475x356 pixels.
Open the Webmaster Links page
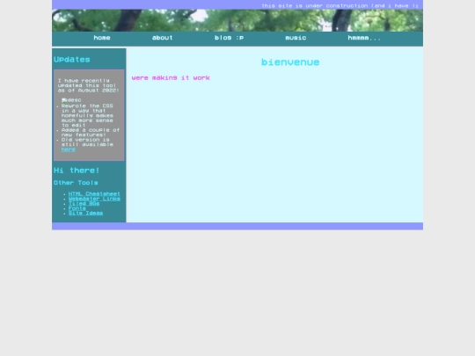point(94,199)
